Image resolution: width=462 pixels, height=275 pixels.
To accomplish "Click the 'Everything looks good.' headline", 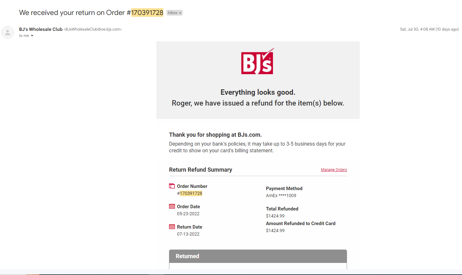I will (x=258, y=93).
